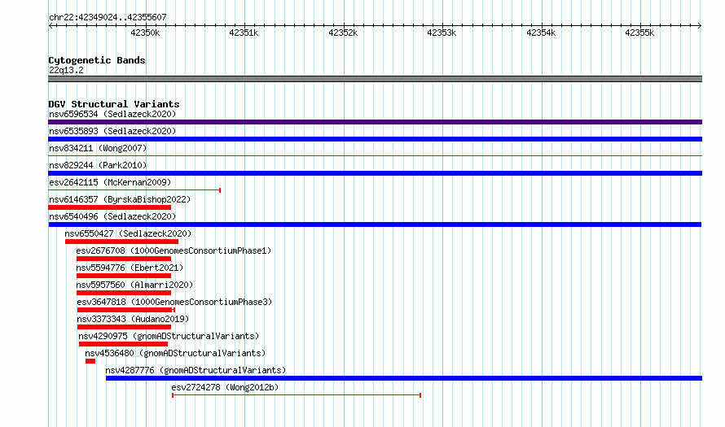Image resolution: width=725 pixels, height=427 pixels.
Task: Open nsv4287776 (gnomADStructuralVariants) label
Action: (x=196, y=370)
